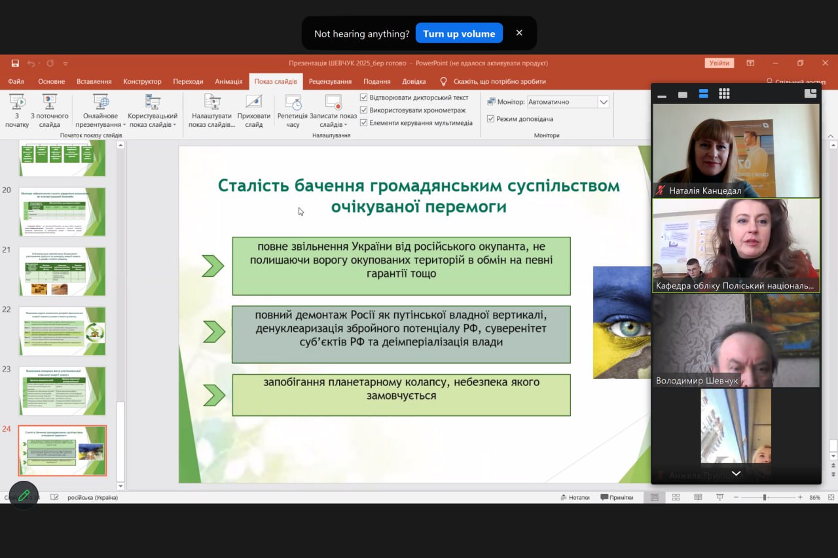
Task: Switch to Подання tab
Action: pyautogui.click(x=377, y=81)
